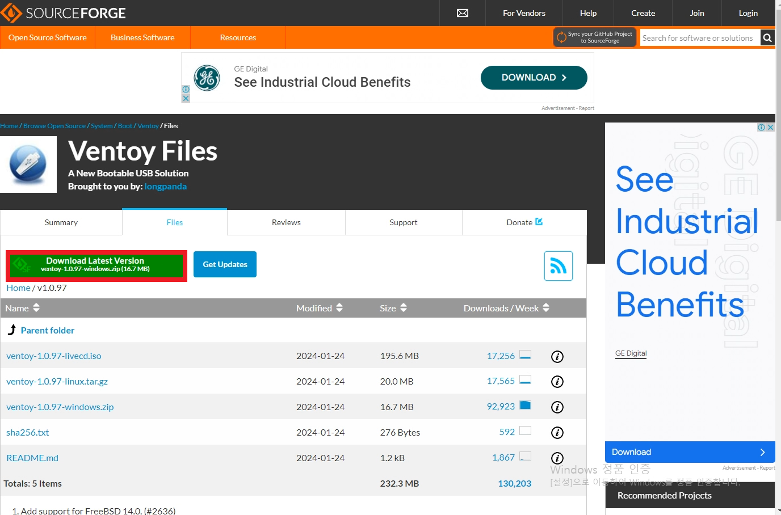This screenshot has width=781, height=515.
Task: Sort files by Modified arrows
Action: [339, 308]
